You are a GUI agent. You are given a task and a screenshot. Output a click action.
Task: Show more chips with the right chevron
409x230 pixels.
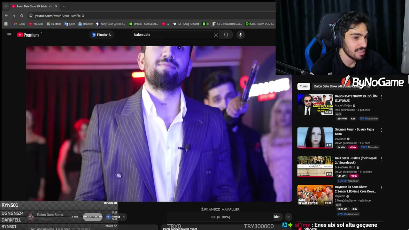[378, 87]
